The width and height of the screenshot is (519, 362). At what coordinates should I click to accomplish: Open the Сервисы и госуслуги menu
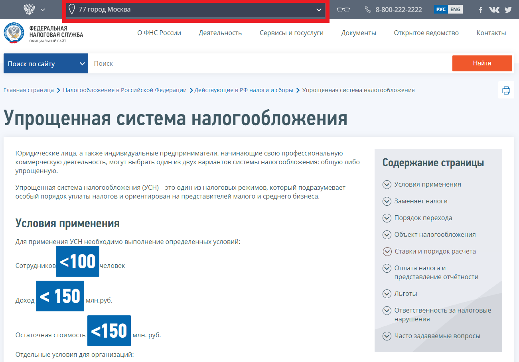point(291,33)
